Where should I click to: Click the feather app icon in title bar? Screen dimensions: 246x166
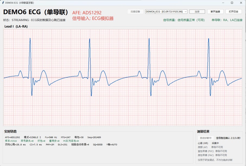[x=3, y=3]
